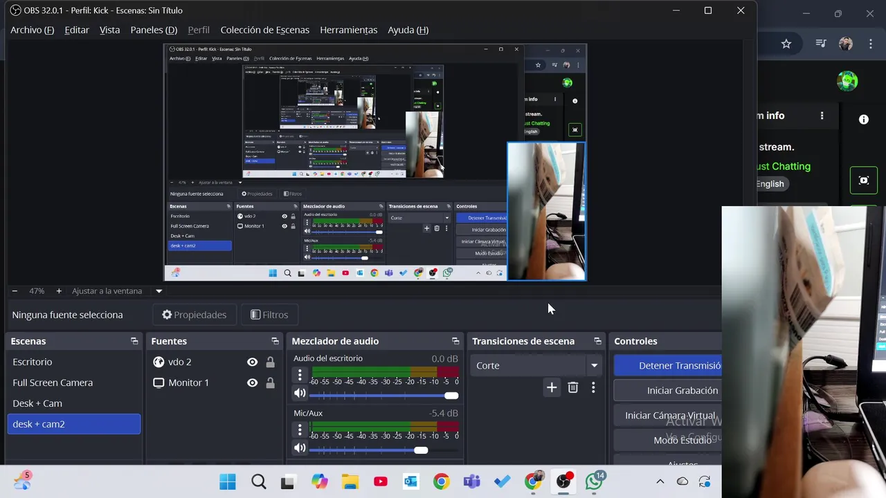Zoom out the preview with minus button
This screenshot has width=886, height=498.
point(15,291)
